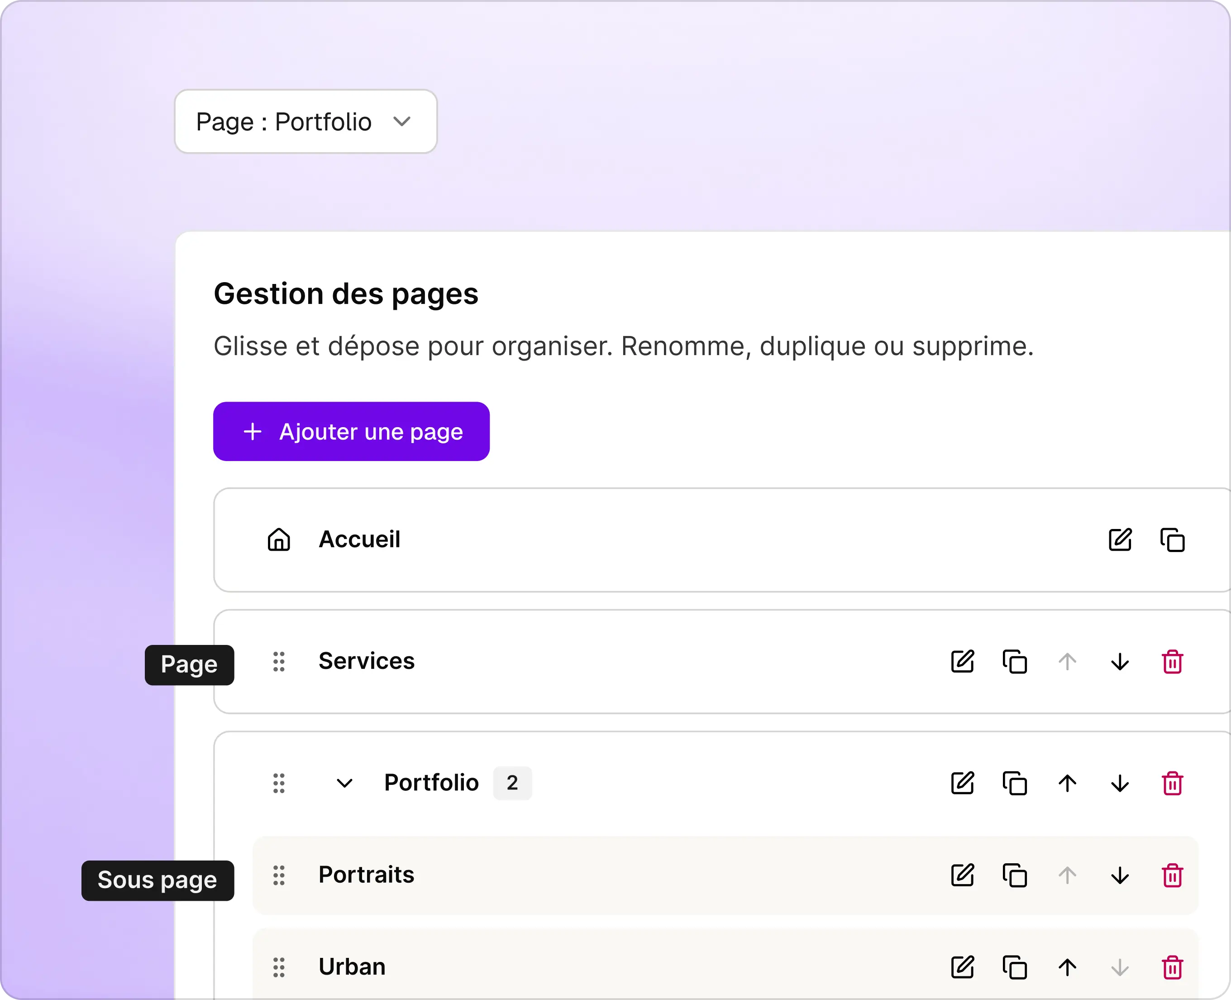
Task: Duplicate the Services page
Action: tap(1015, 661)
